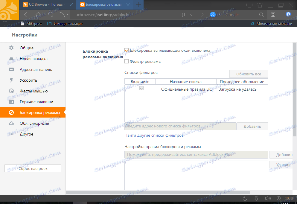Click the Сброс настроек button

click(x=33, y=168)
